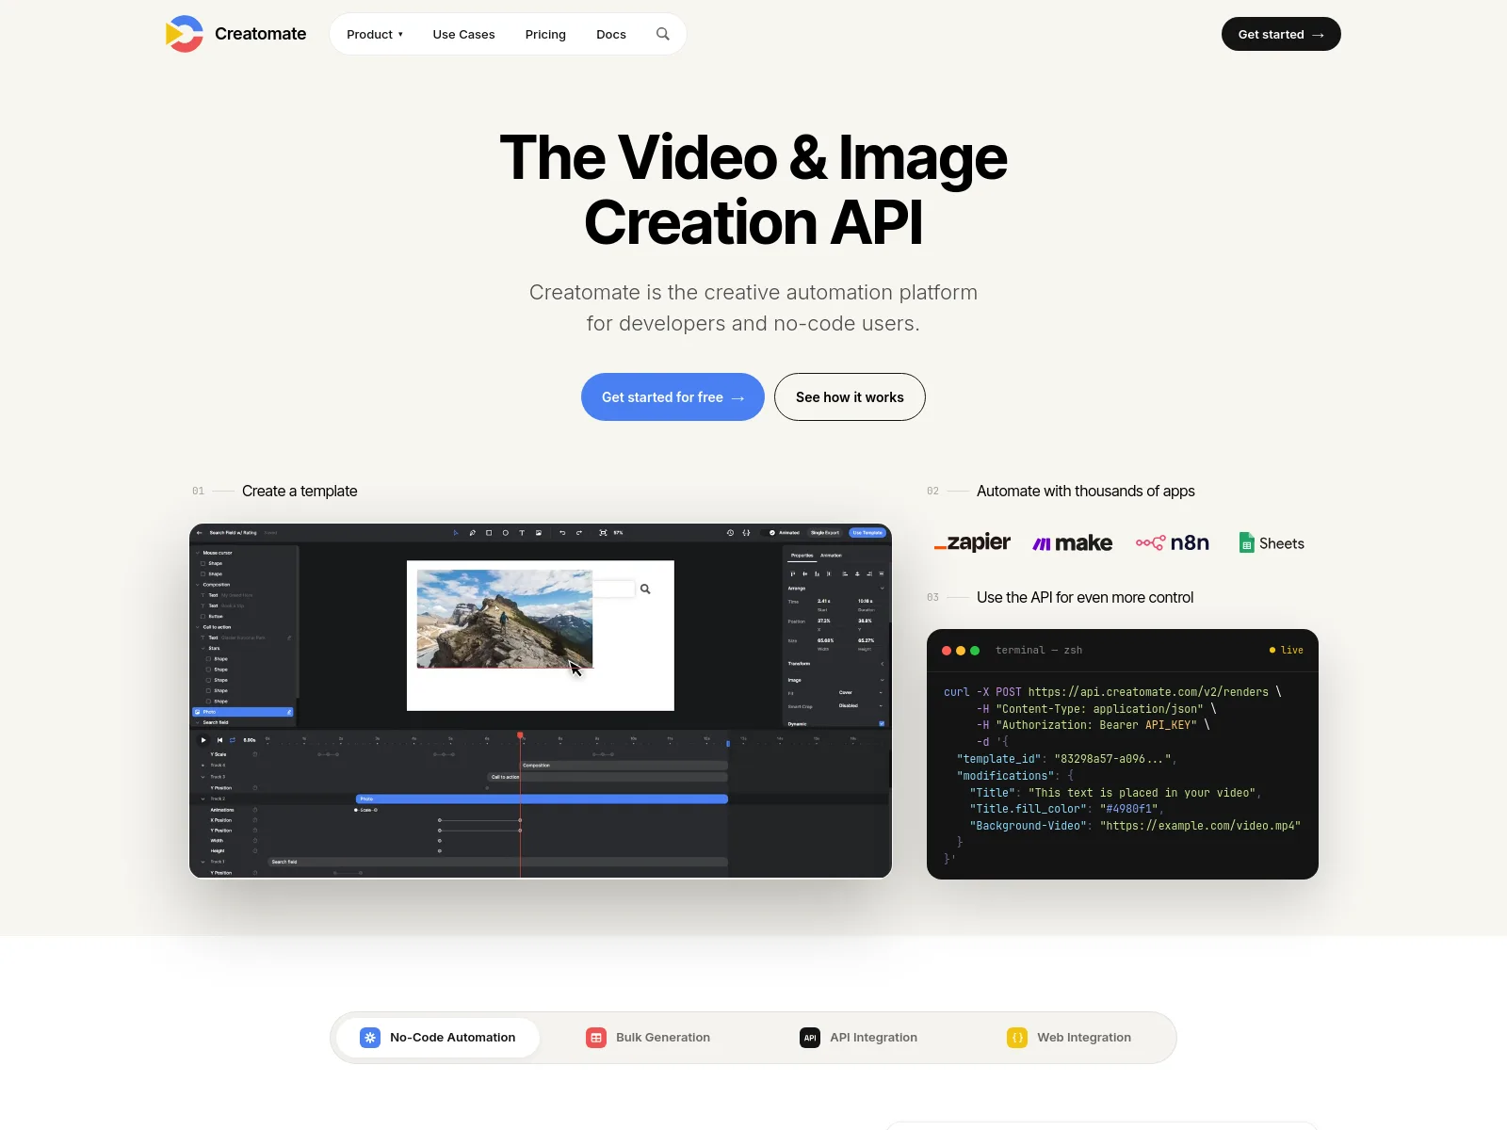This screenshot has width=1507, height=1130.
Task: Click the n8n logo
Action: click(x=1173, y=543)
